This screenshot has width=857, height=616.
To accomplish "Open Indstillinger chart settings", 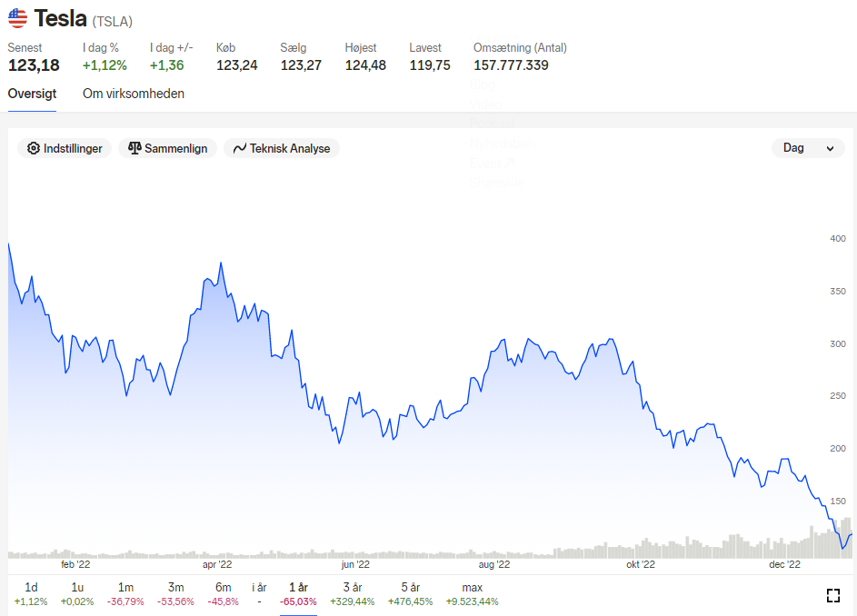I will 65,148.
